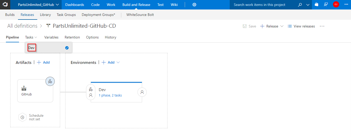Click the View releases label
Image resolution: width=351 pixels, height=137 pixels.
(x=304, y=26)
